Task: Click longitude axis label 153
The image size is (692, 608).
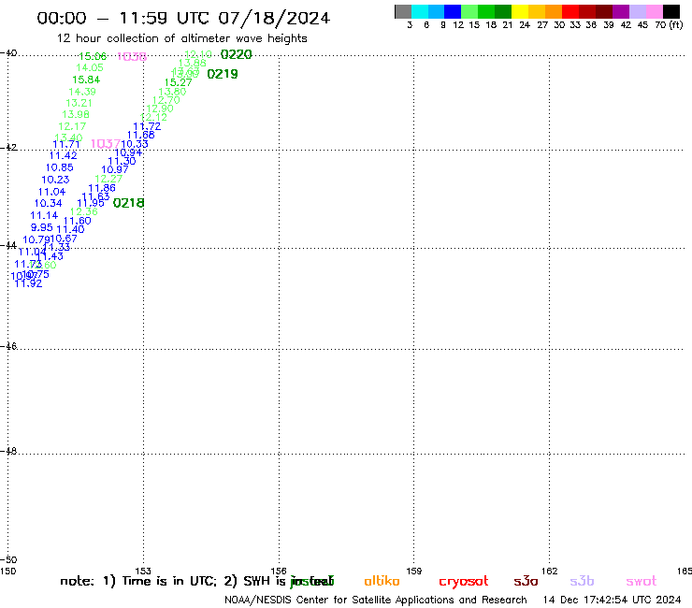Action: 143,571
